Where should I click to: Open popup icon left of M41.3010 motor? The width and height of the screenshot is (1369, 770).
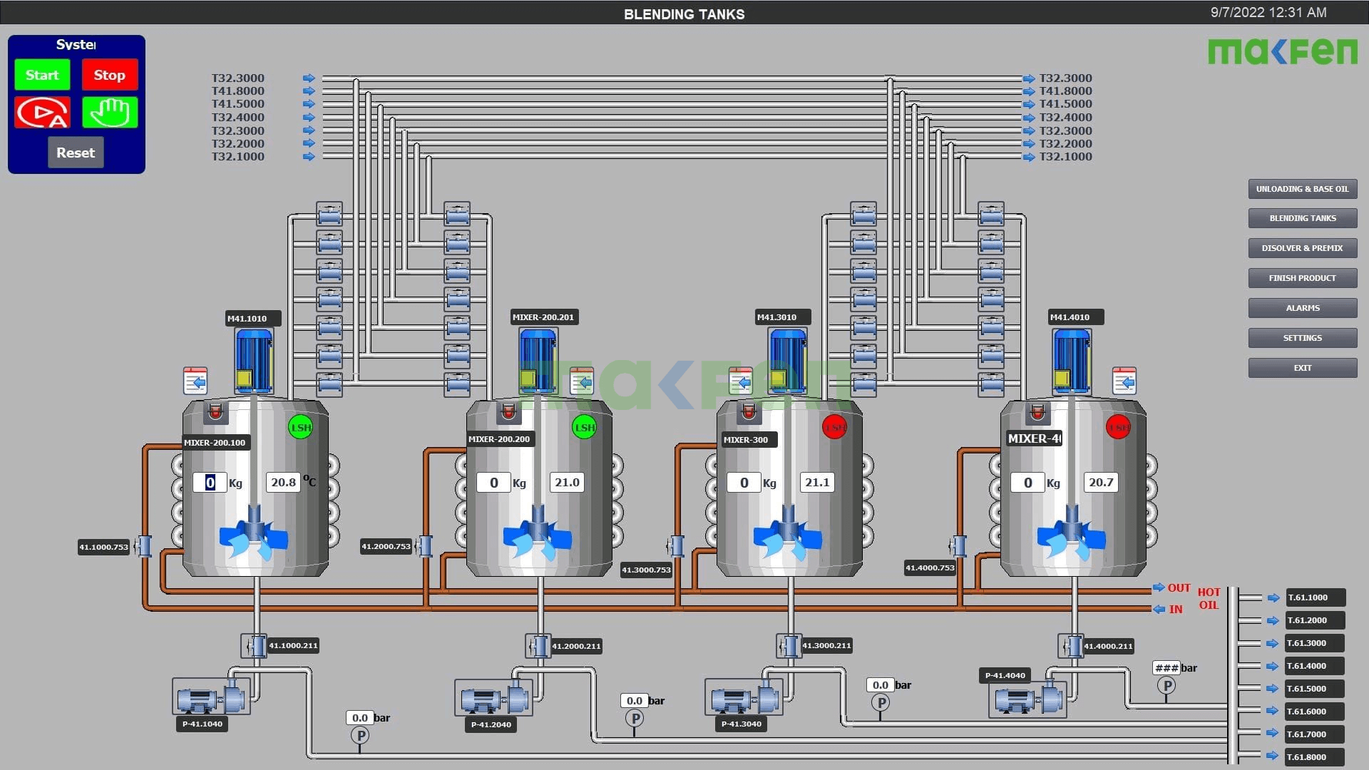tap(740, 381)
